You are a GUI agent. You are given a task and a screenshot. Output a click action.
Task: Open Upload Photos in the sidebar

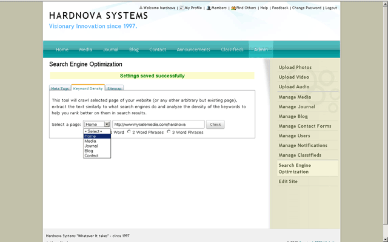295,67
